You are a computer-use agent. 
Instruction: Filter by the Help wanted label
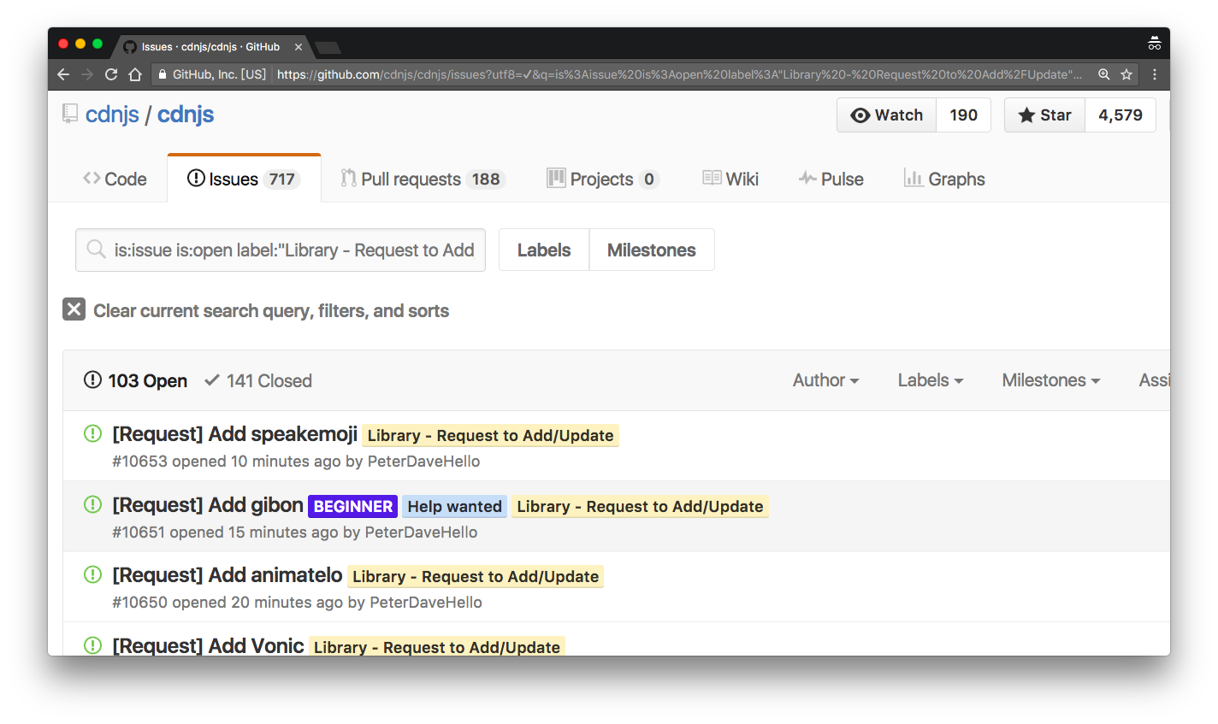(x=455, y=506)
